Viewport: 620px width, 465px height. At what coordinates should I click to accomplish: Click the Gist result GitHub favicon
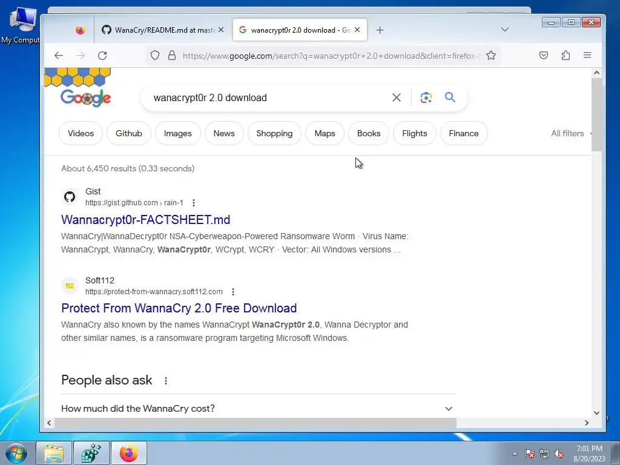(x=70, y=197)
